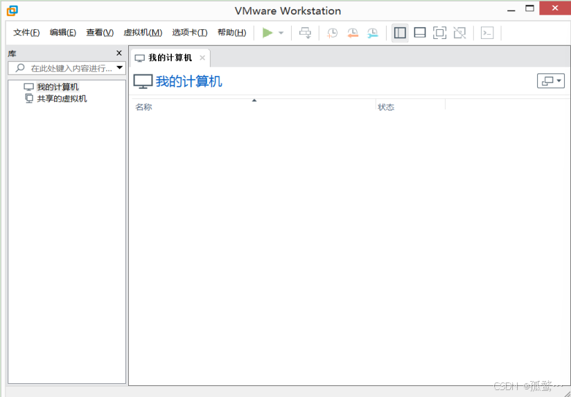This screenshot has height=397, width=571.
Task: Enter full screen mode icon
Action: [x=439, y=33]
